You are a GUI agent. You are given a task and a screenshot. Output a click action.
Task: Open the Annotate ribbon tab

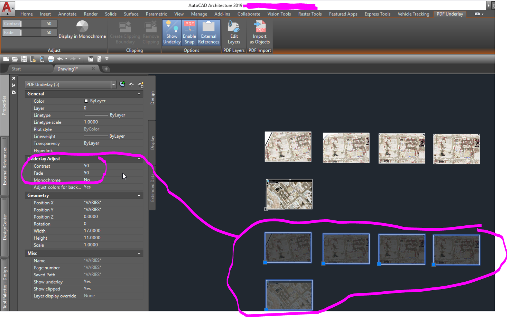pos(67,14)
